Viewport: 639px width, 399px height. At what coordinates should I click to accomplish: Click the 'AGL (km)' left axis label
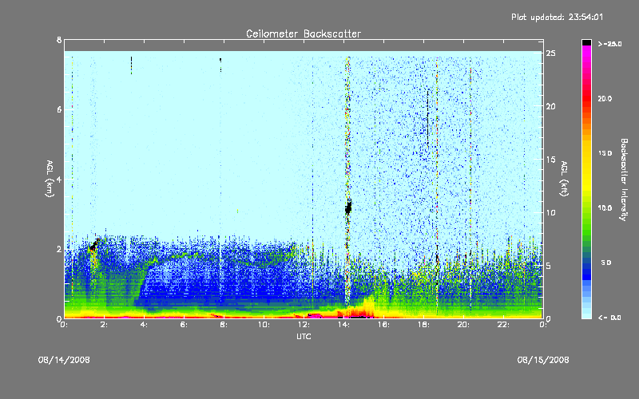[x=50, y=179]
